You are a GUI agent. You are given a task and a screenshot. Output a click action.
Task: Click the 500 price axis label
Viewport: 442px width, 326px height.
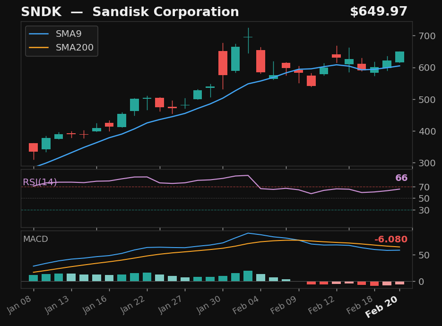point(427,100)
